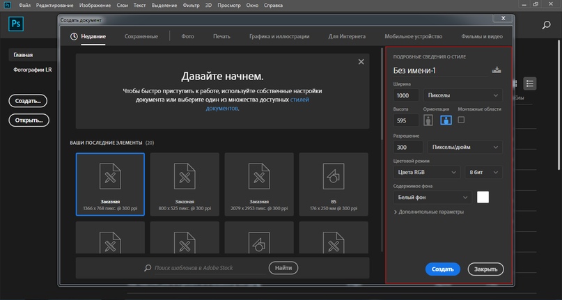This screenshot has width=562, height=300.
Task: Click the Adobe Stock search magnifier icon
Action: pos(148,268)
